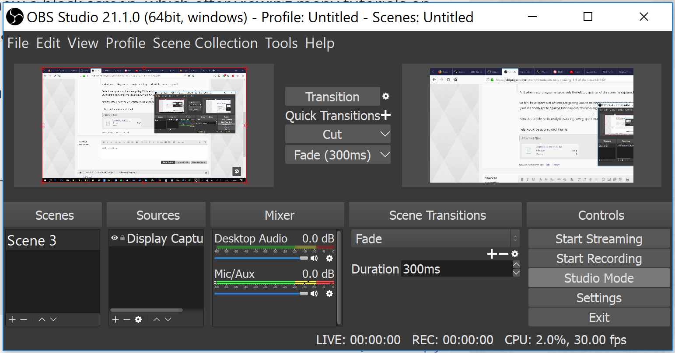The height and width of the screenshot is (353, 675).
Task: Open the View menu
Action: pos(83,43)
